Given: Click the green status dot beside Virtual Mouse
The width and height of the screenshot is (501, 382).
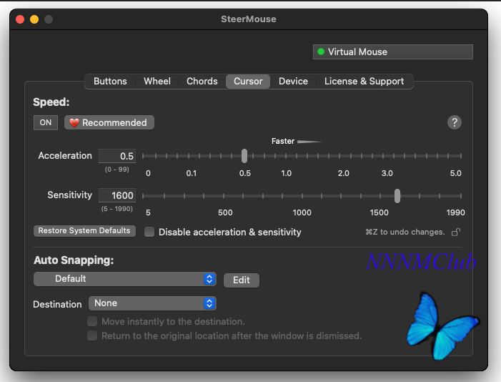Looking at the screenshot, I should (x=321, y=52).
